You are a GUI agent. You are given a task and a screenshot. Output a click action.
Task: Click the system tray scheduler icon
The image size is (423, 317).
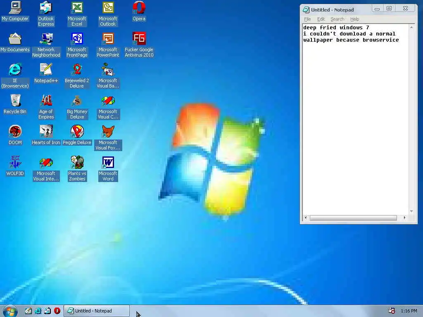392,310
